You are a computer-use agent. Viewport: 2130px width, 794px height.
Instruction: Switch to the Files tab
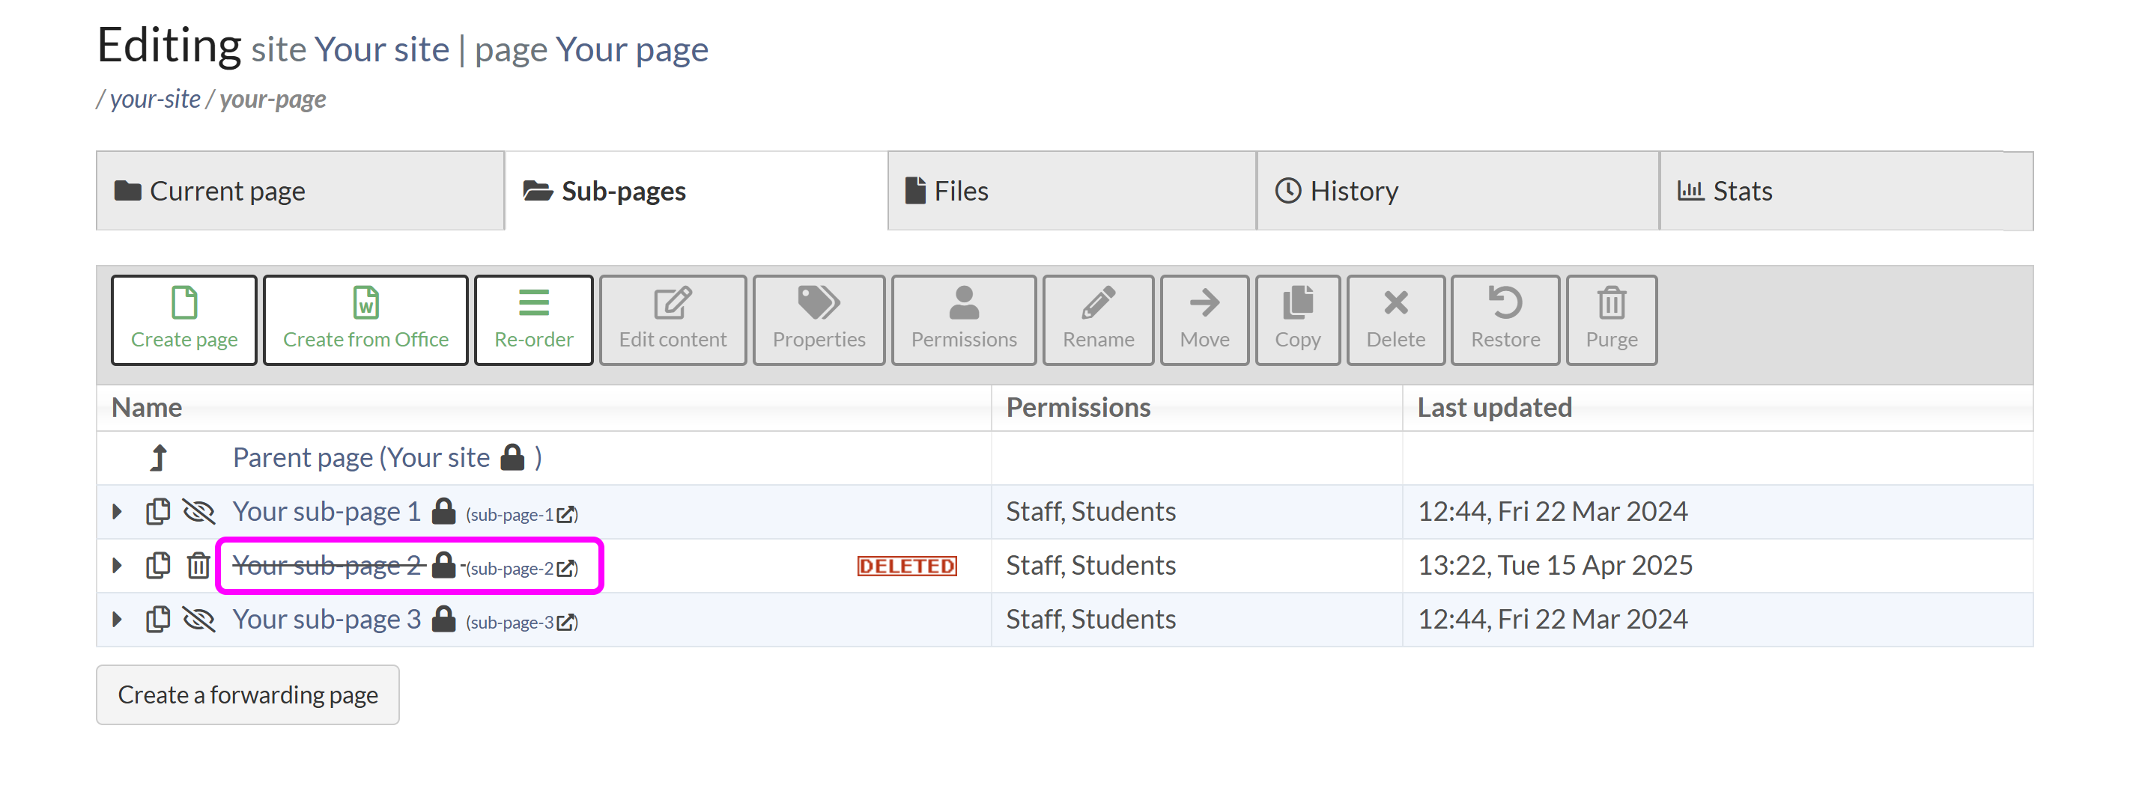pos(1071,191)
